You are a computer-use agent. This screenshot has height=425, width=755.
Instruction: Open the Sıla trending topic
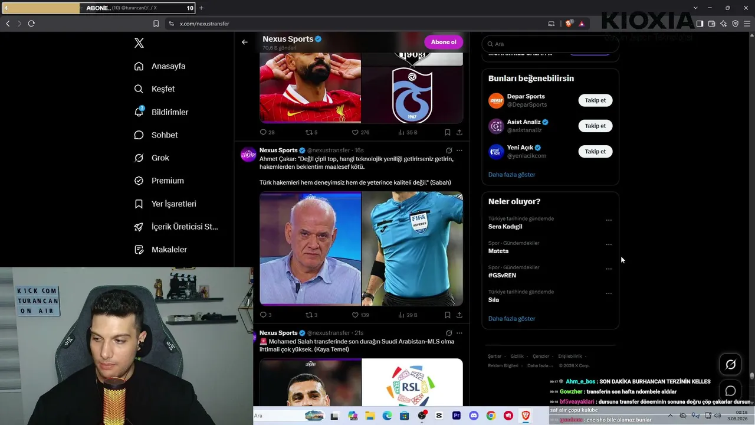tap(494, 300)
